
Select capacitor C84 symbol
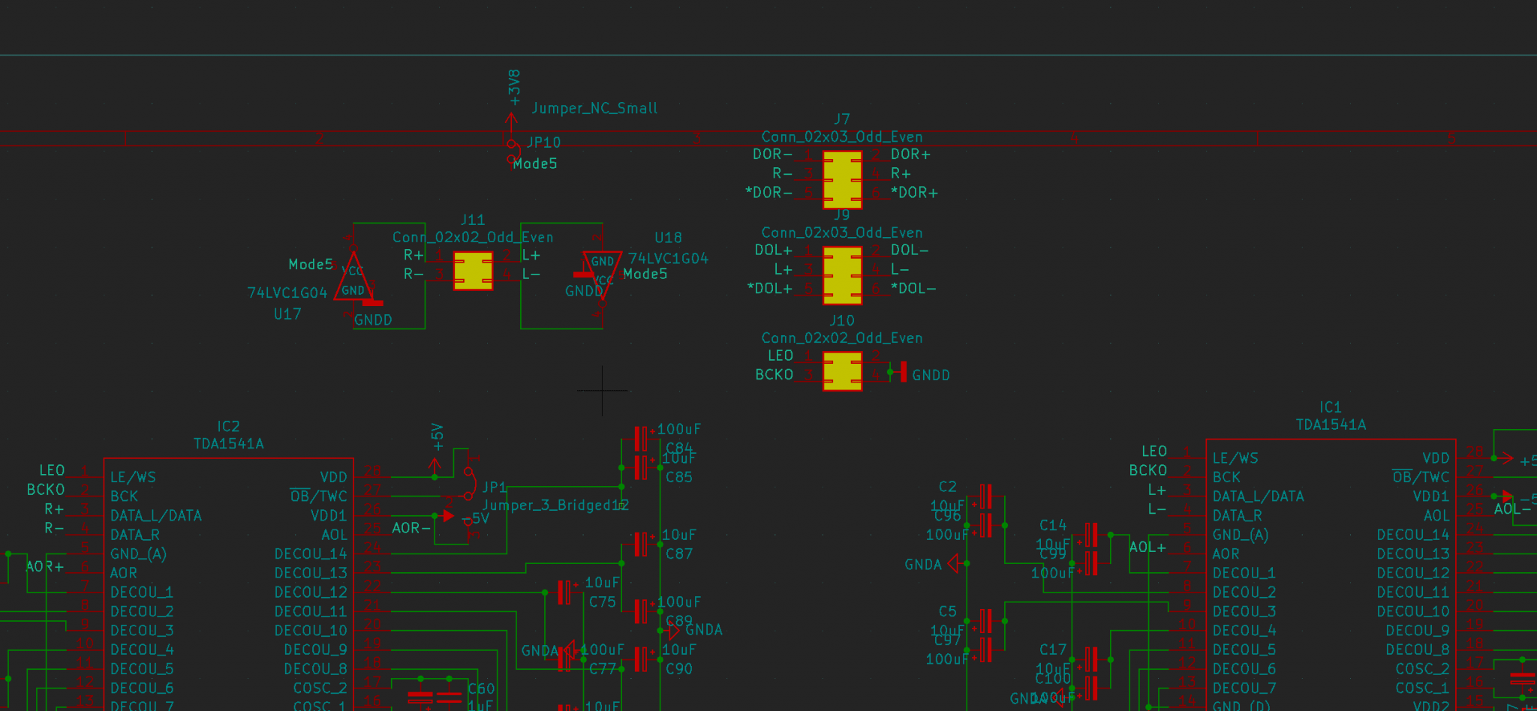(640, 438)
